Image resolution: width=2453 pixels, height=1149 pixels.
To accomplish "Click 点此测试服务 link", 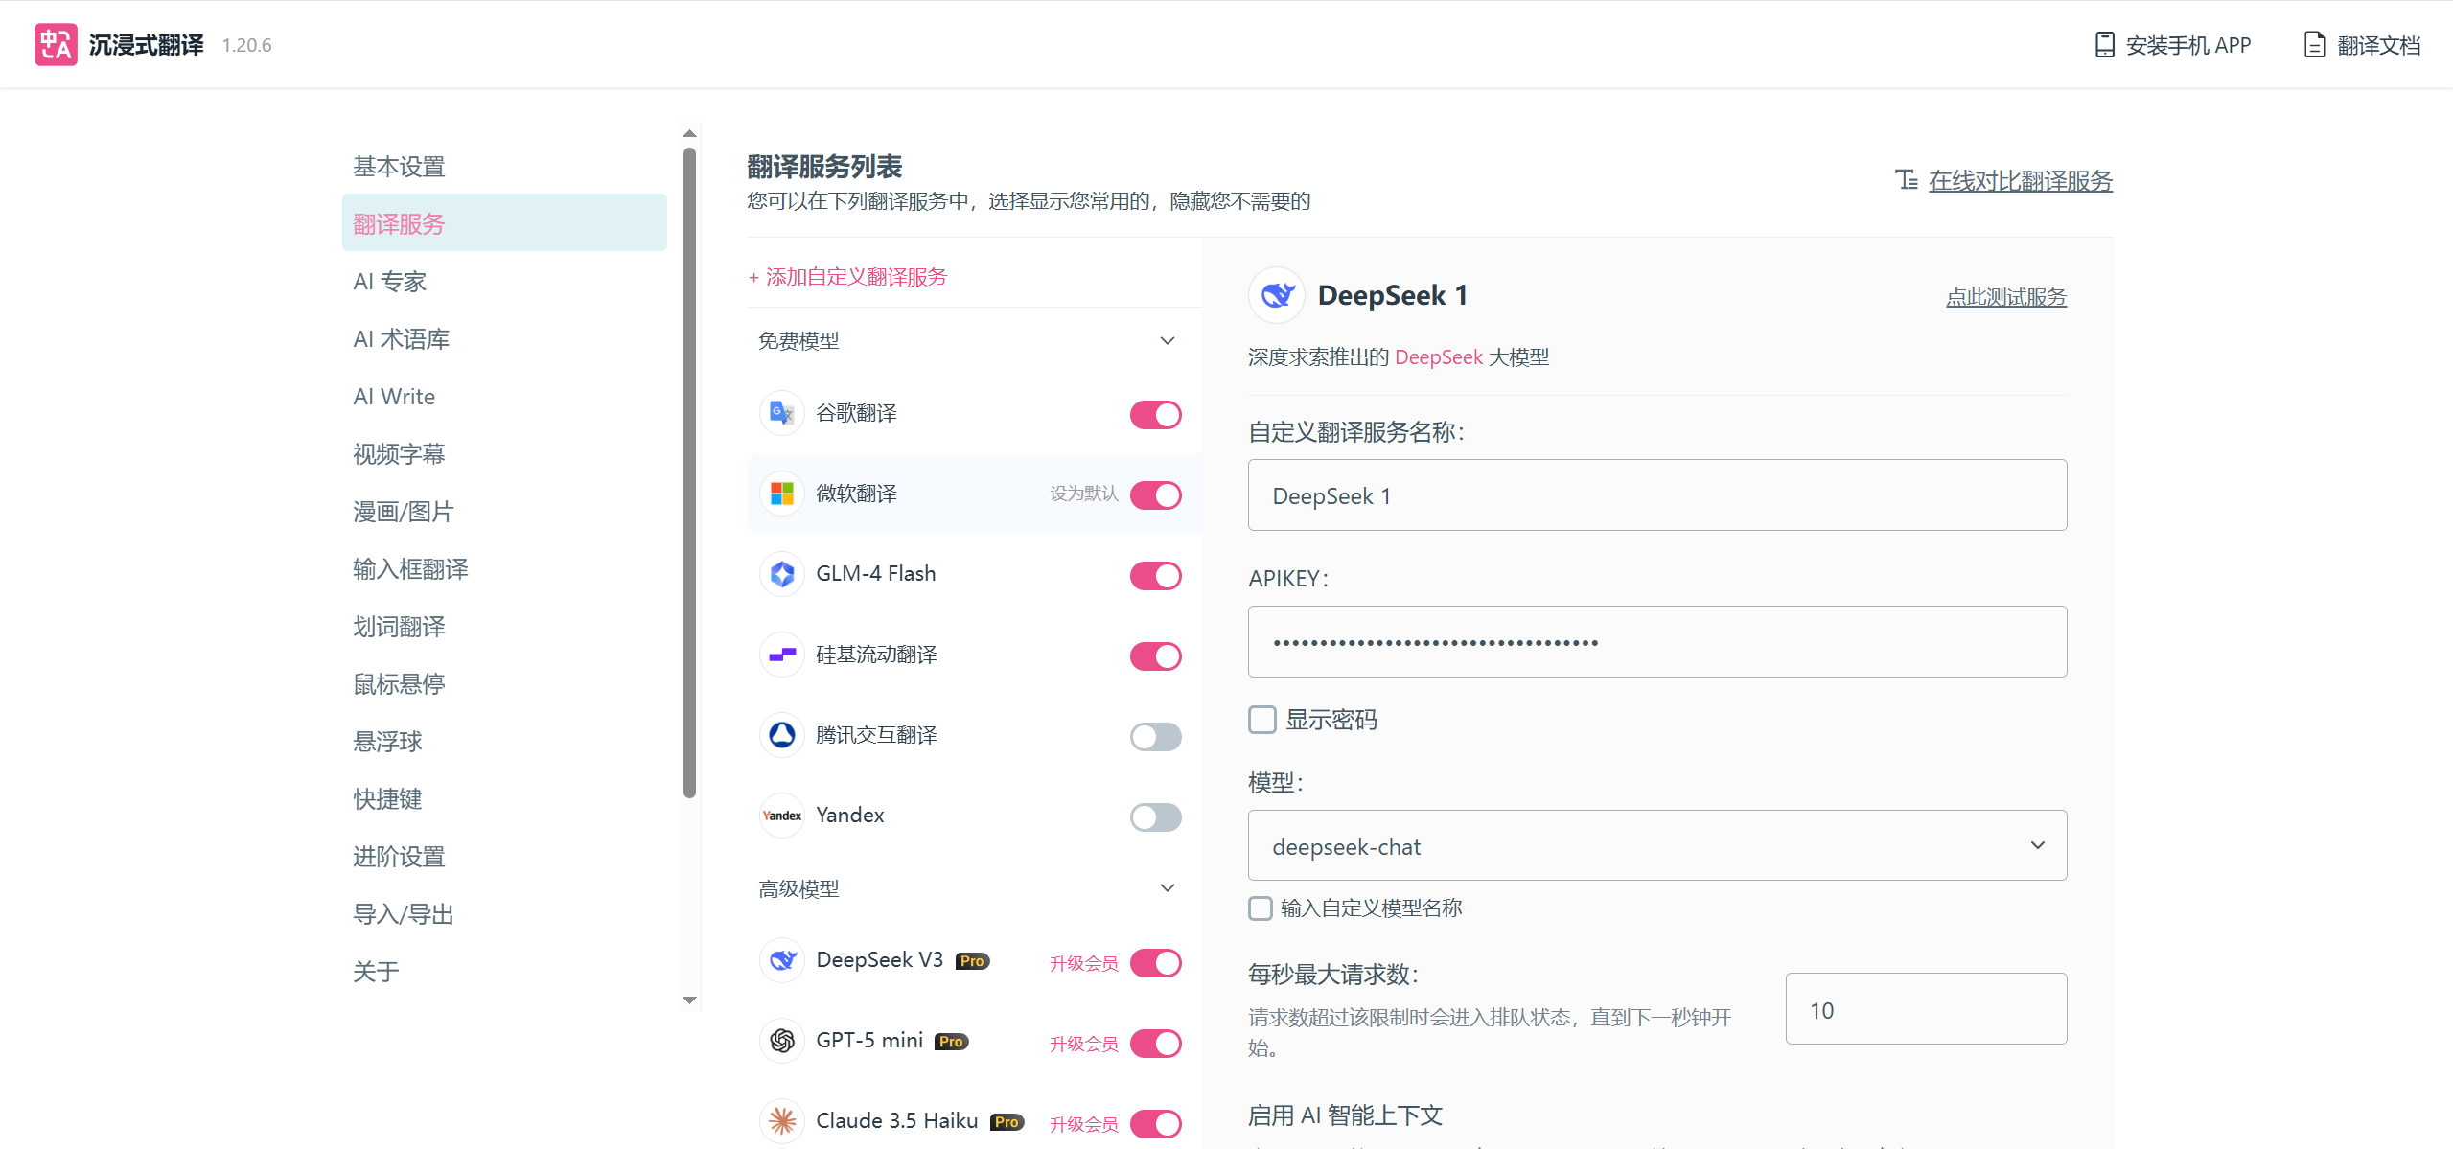I will [2005, 297].
